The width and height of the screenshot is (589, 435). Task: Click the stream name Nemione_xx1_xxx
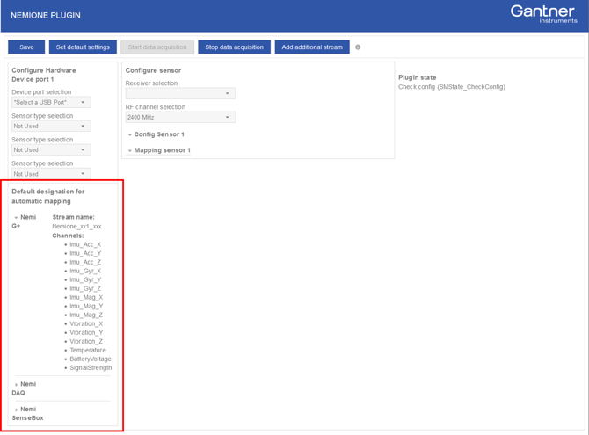tap(76, 226)
